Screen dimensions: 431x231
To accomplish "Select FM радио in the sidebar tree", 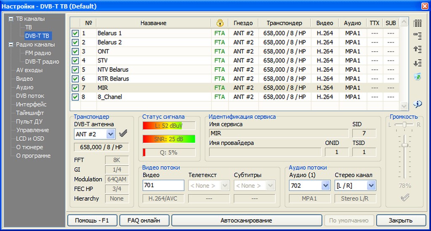I will (38, 53).
